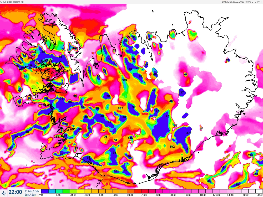Click the '146' cloud base value on map
263x197 pixels.
(x=130, y=138)
